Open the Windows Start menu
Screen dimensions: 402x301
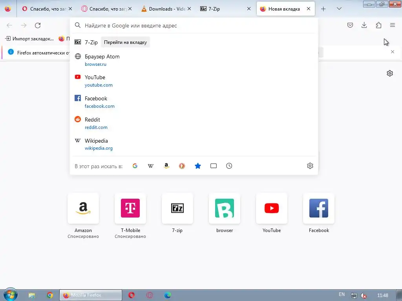click(11, 295)
